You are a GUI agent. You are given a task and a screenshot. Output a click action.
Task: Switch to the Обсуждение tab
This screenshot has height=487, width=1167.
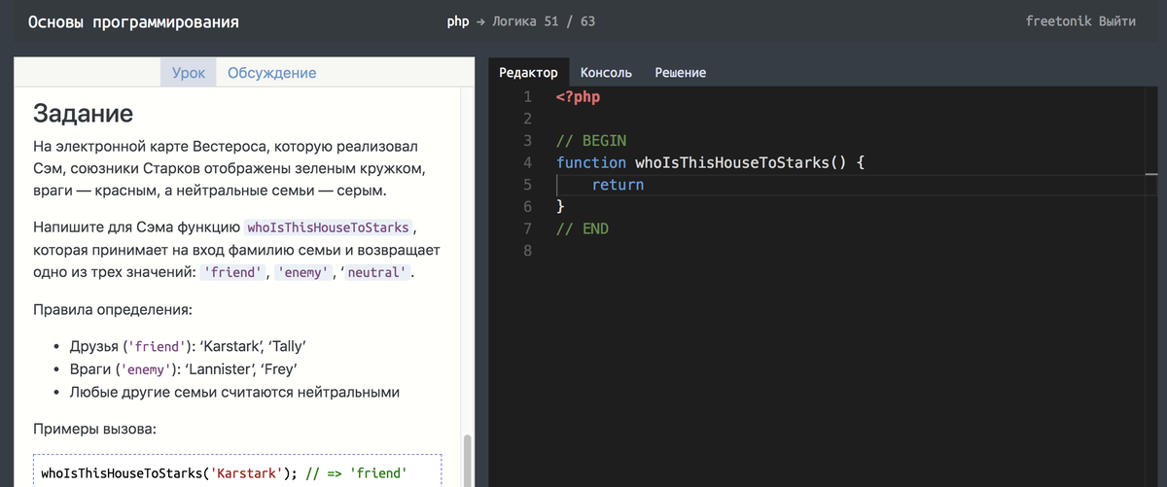[x=271, y=73]
